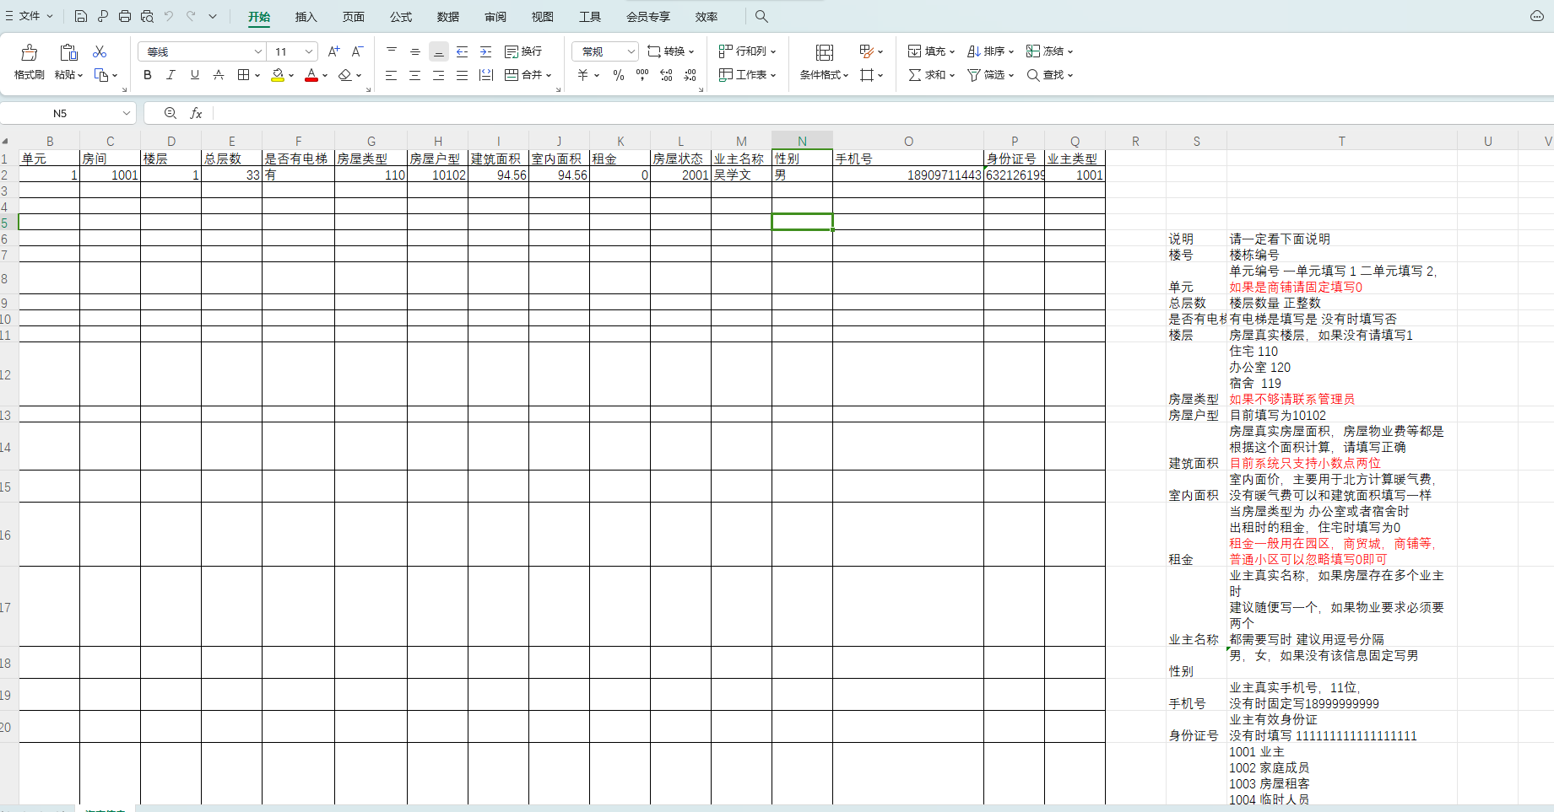Toggle justify alignment
This screenshot has height=812, width=1554.
tap(463, 75)
